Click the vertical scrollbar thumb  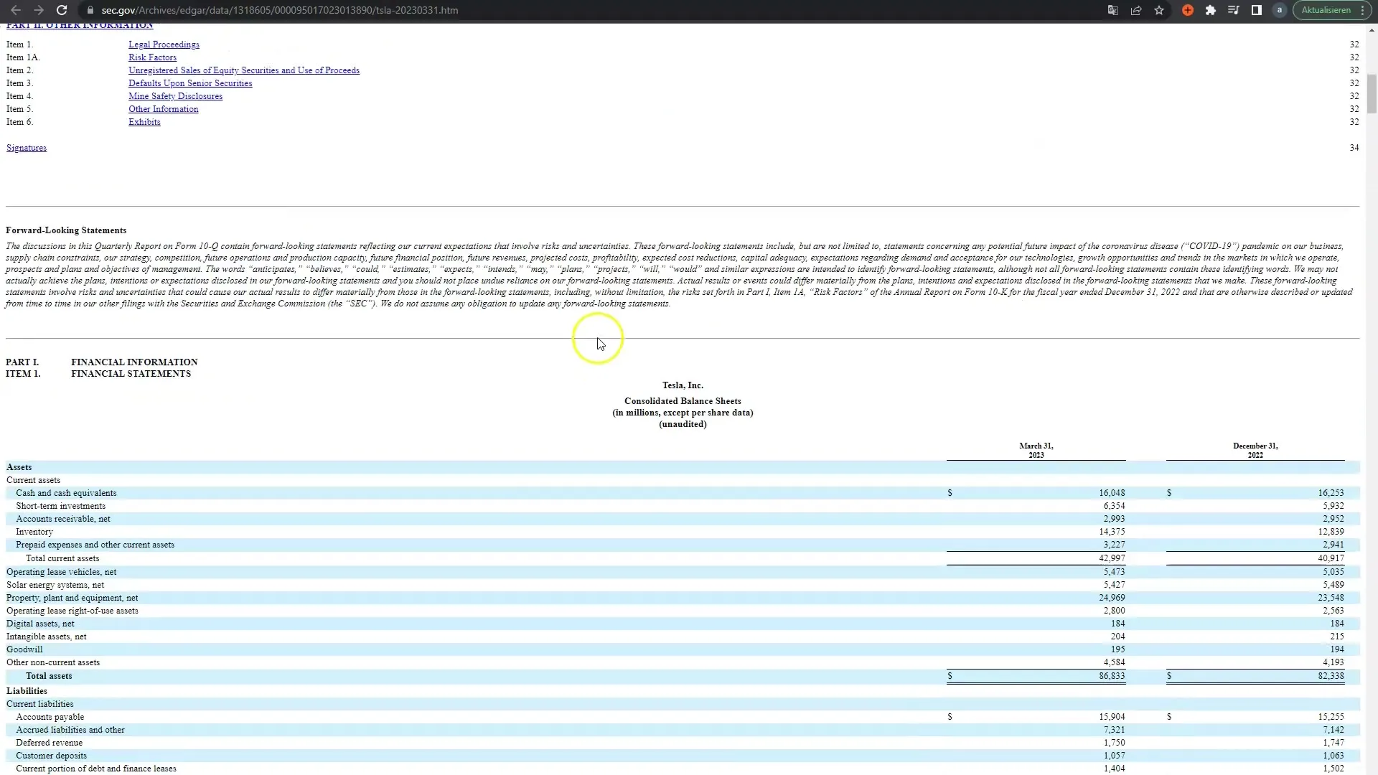pyautogui.click(x=1372, y=94)
